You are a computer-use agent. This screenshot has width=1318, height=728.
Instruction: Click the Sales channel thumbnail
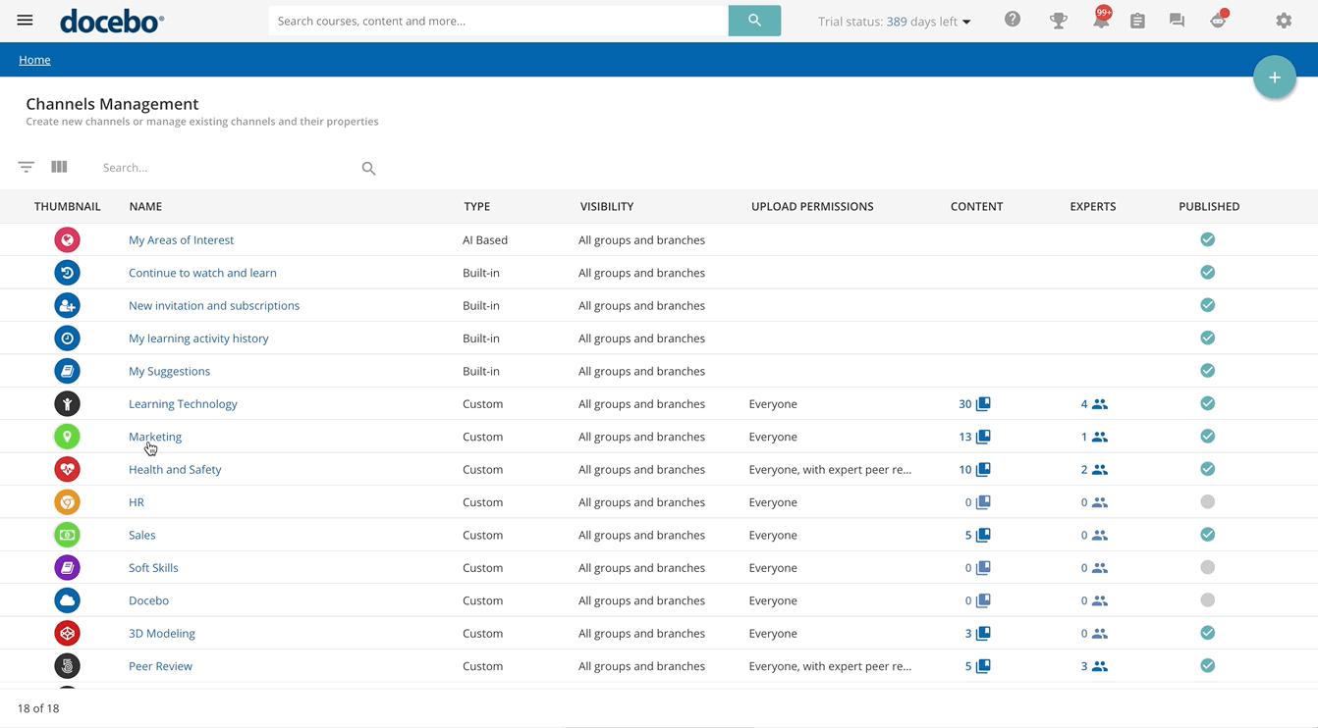tap(67, 536)
